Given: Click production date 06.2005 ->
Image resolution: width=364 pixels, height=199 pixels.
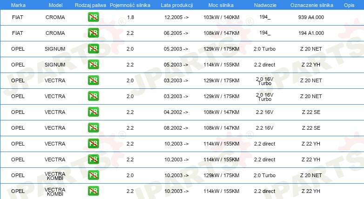Looking at the screenshot, I should coord(176,33).
